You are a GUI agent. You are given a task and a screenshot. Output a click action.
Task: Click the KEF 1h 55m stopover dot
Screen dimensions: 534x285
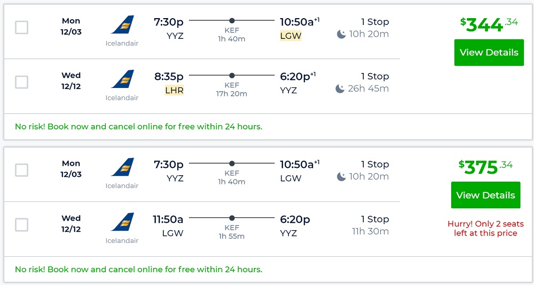click(x=232, y=218)
